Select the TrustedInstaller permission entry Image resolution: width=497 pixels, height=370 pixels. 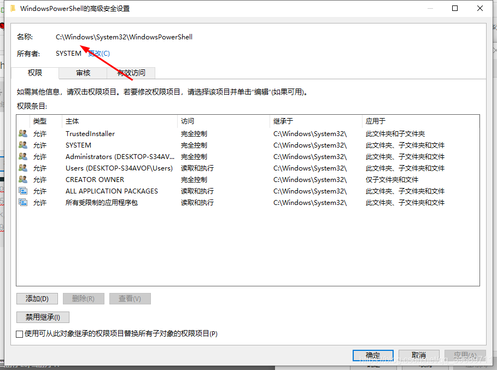pyautogui.click(x=248, y=134)
